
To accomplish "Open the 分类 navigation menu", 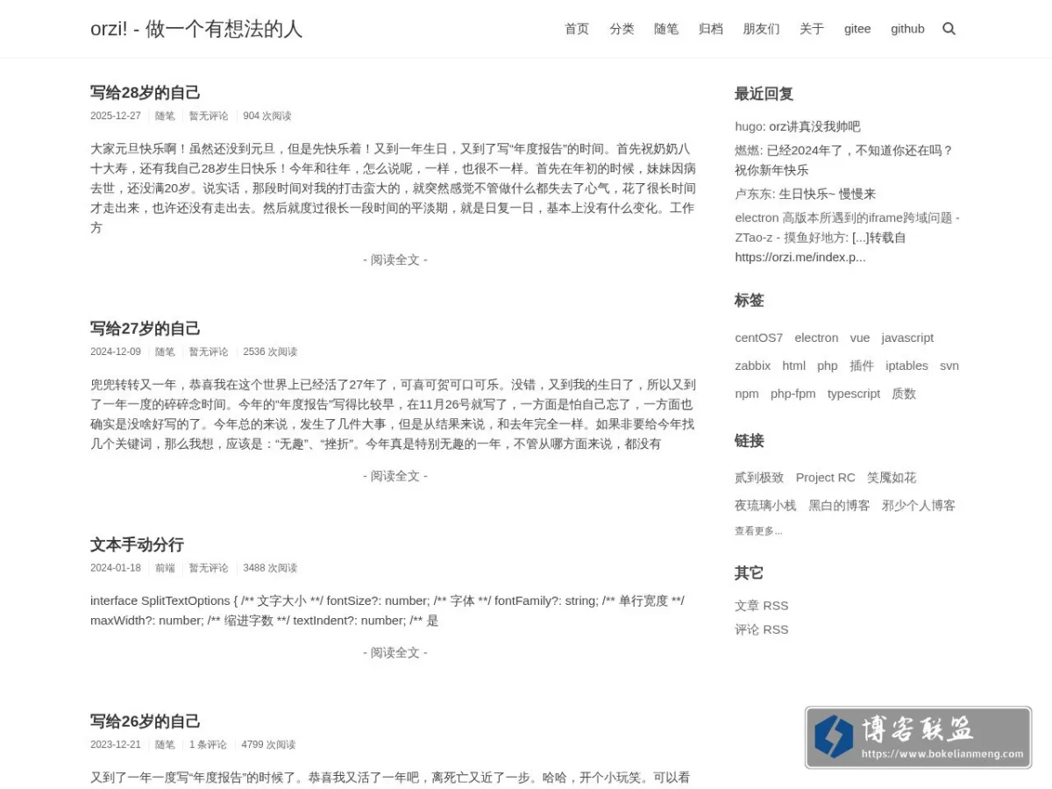I will 622,29.
